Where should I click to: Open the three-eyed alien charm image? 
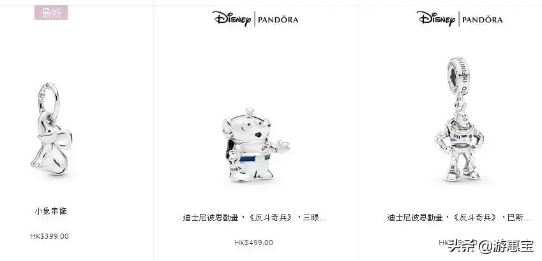pyautogui.click(x=255, y=145)
